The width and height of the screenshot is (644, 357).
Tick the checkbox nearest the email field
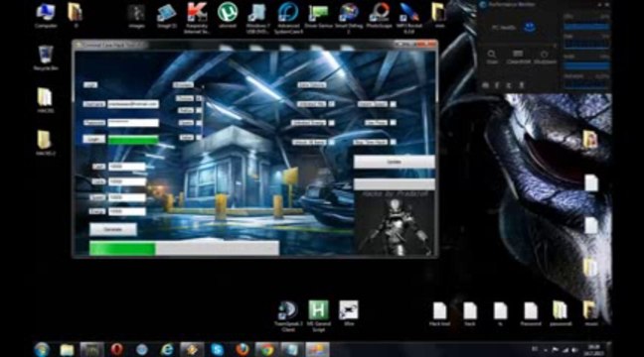(x=199, y=98)
